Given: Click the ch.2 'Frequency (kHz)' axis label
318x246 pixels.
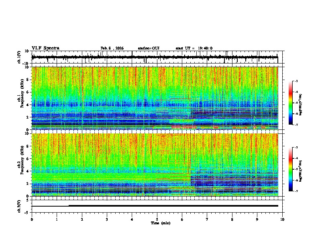Looking at the screenshot, I should (22, 160).
